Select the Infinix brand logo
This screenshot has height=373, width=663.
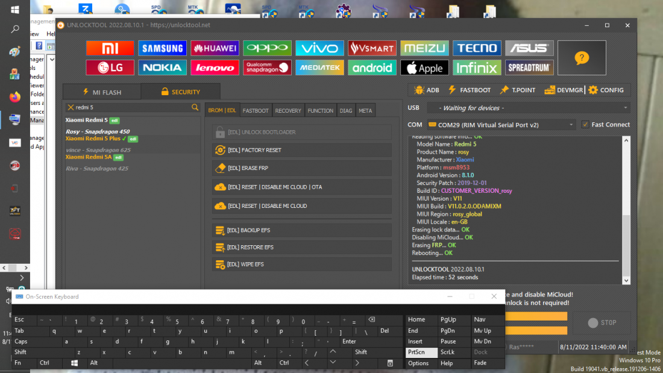point(477,67)
